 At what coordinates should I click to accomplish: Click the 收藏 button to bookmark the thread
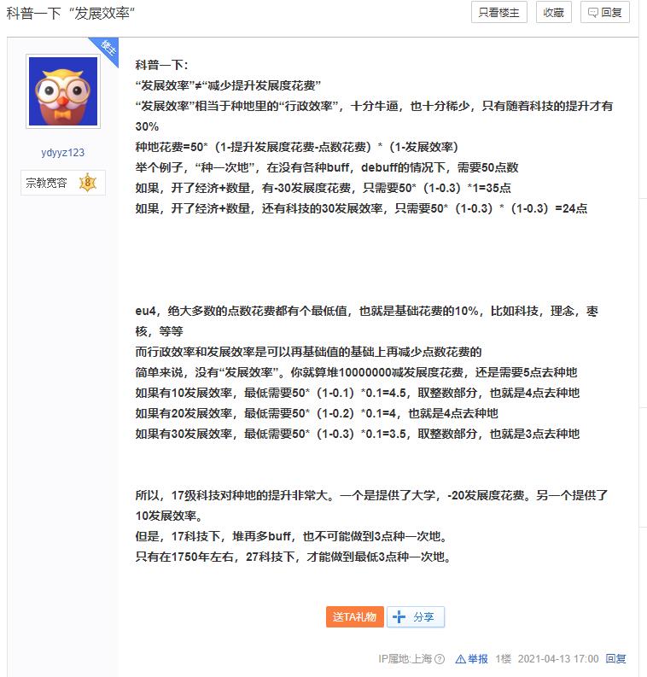tap(553, 13)
